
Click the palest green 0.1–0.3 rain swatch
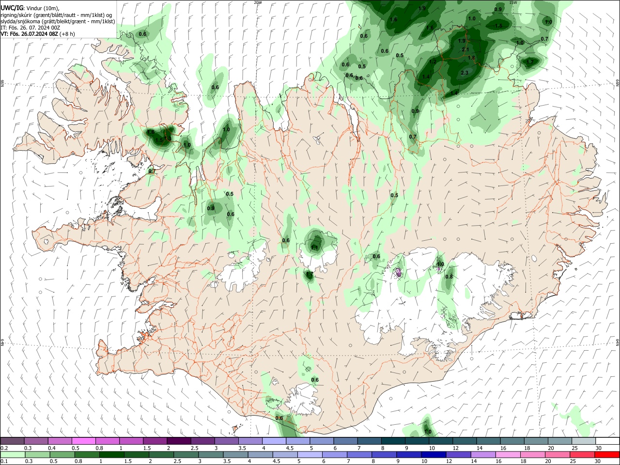[13, 454]
